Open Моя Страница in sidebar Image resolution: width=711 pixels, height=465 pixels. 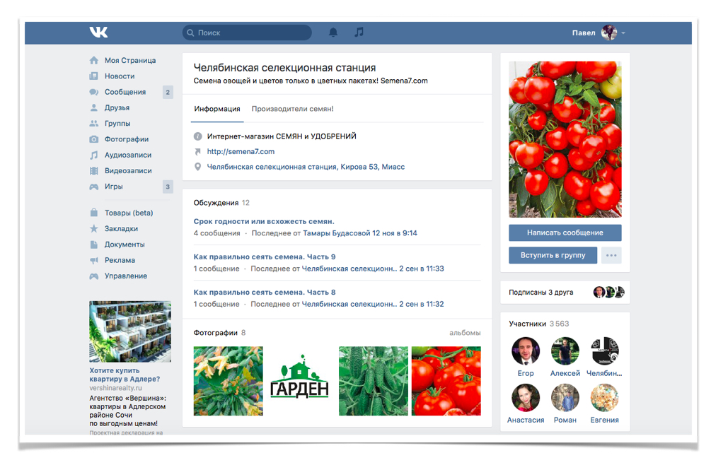click(130, 60)
